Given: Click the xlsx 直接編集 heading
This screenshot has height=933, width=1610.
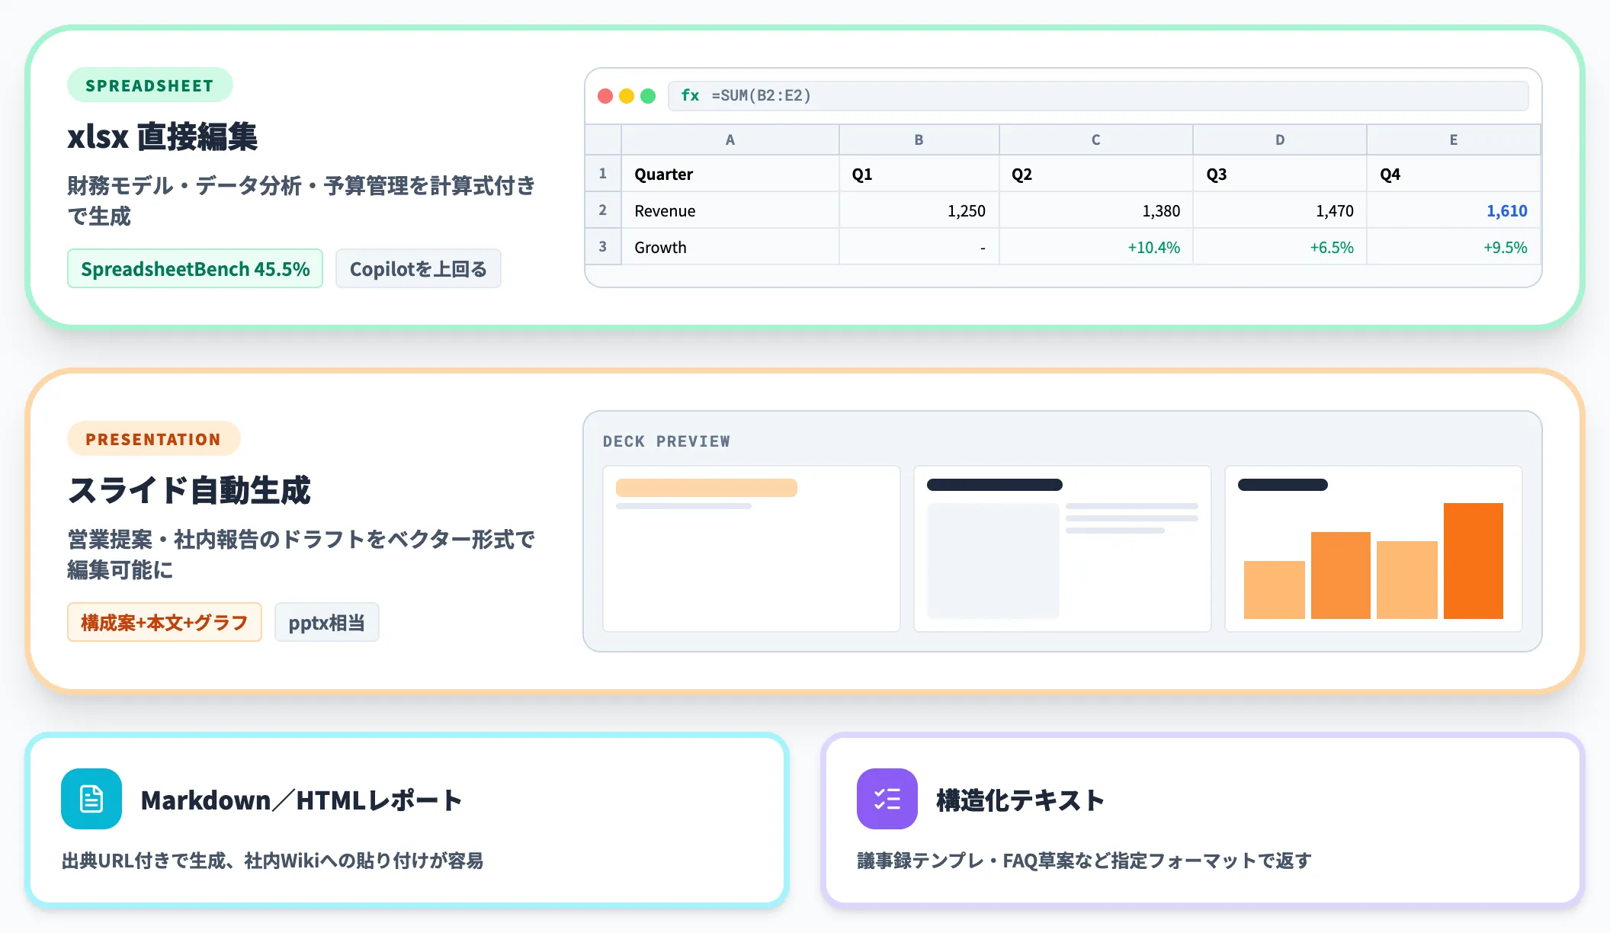Looking at the screenshot, I should pyautogui.click(x=162, y=137).
